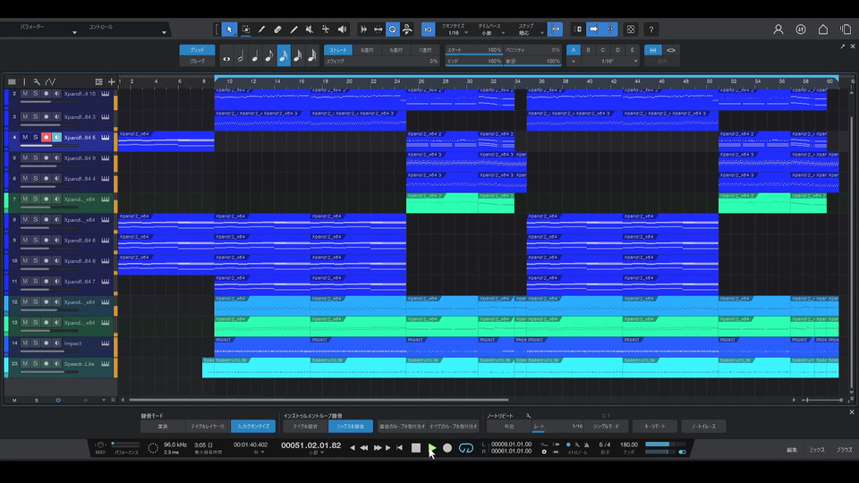This screenshot has height=483, width=859.
Task: Select the Arrow tool in the toolbar
Action: pyautogui.click(x=229, y=30)
